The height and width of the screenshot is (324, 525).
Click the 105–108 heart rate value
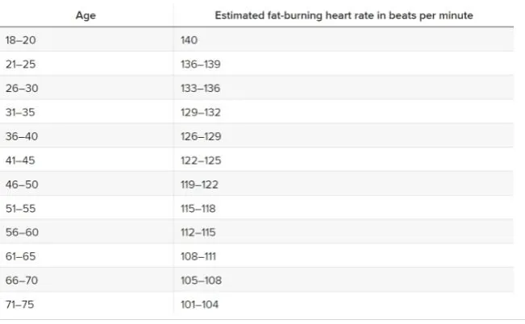pyautogui.click(x=199, y=280)
